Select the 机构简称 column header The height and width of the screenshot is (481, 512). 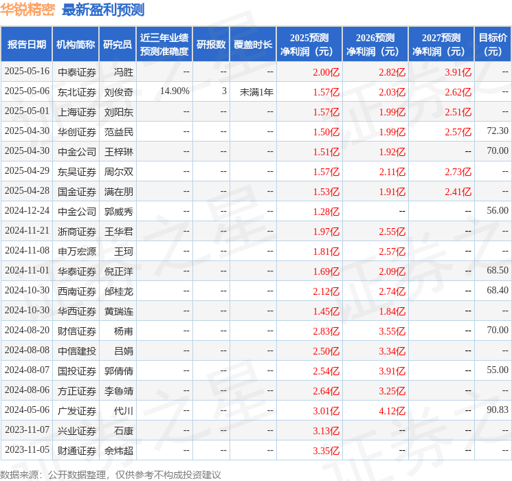[76, 44]
